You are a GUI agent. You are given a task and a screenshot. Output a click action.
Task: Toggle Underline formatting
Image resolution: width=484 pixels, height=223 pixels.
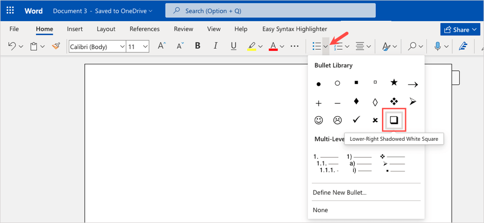pyautogui.click(x=233, y=46)
